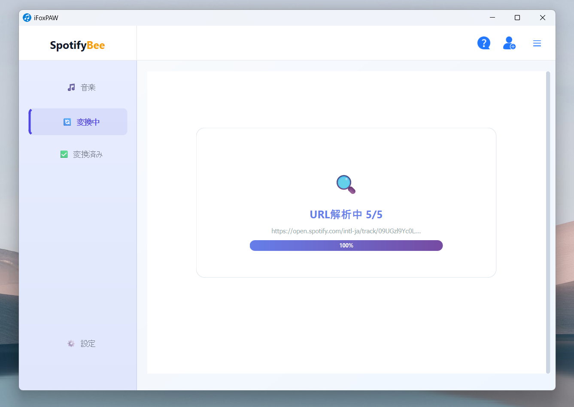Open the Spotify track URL link
The image size is (574, 407).
346,231
